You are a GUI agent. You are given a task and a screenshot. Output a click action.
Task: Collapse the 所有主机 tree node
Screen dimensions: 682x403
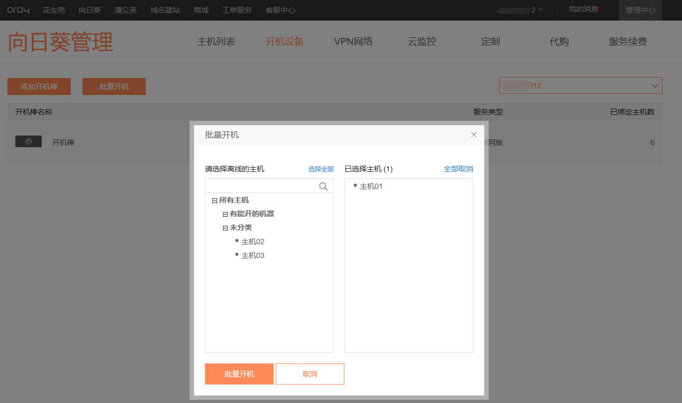(214, 200)
